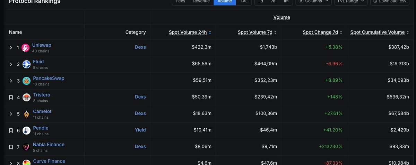Expand the Curve Finance row
This screenshot has height=165, width=416.
[x=11, y=163]
